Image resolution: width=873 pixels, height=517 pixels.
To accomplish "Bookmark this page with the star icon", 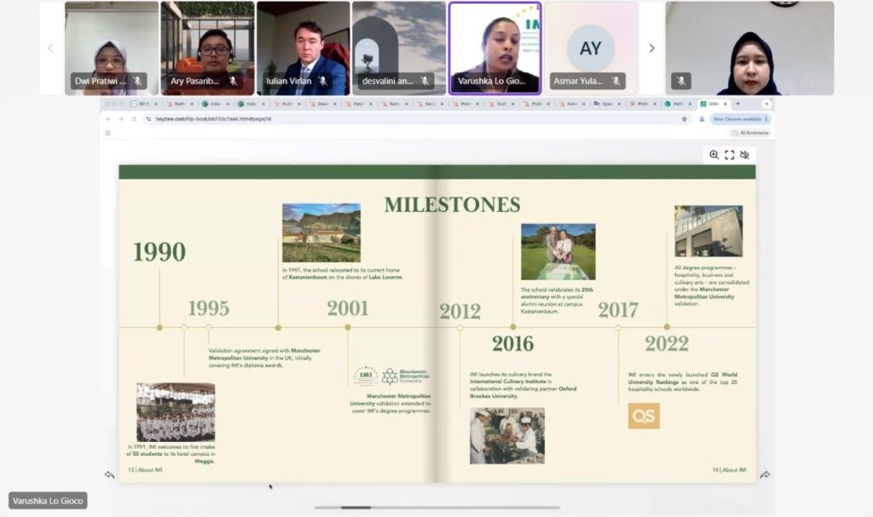I will [685, 119].
